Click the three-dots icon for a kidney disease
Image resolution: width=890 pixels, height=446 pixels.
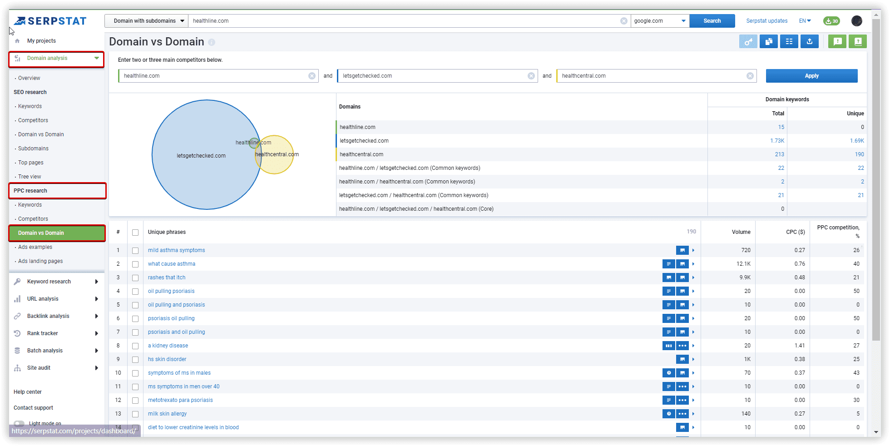[x=682, y=346]
